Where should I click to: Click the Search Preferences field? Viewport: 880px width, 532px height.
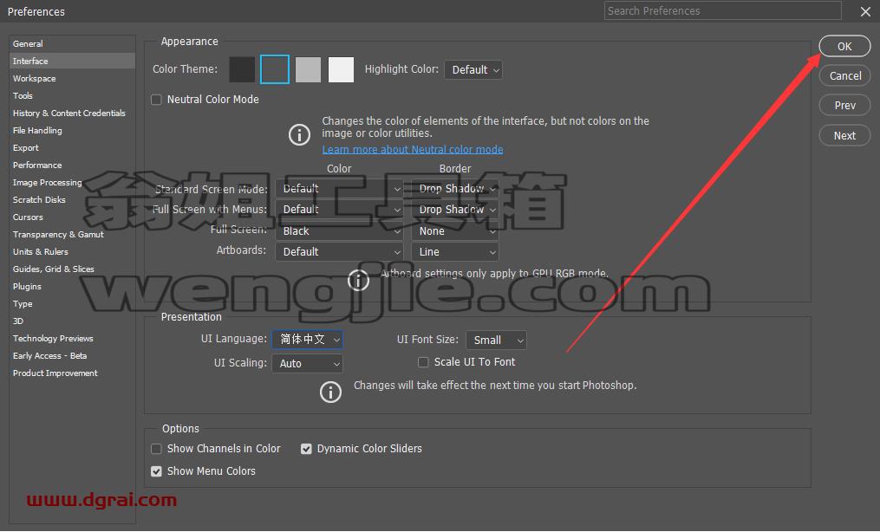coord(722,10)
